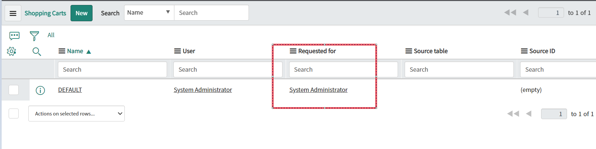The width and height of the screenshot is (596, 149).
Task: Open the list context hamburger menu
Action: point(13,13)
